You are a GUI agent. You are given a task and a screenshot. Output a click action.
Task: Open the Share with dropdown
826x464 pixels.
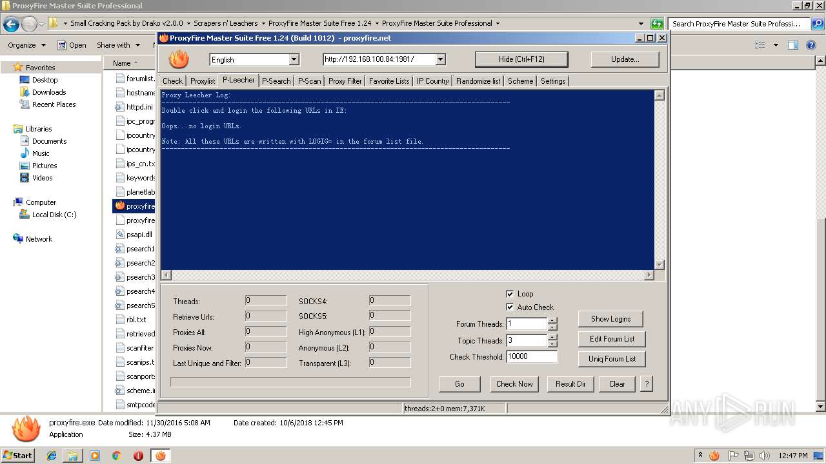coord(117,45)
